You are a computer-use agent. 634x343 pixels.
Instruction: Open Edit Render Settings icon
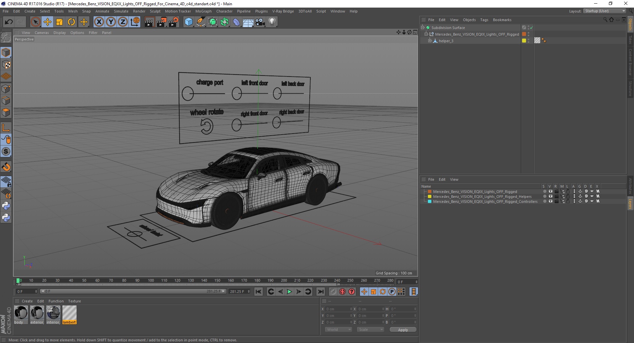[174, 22]
